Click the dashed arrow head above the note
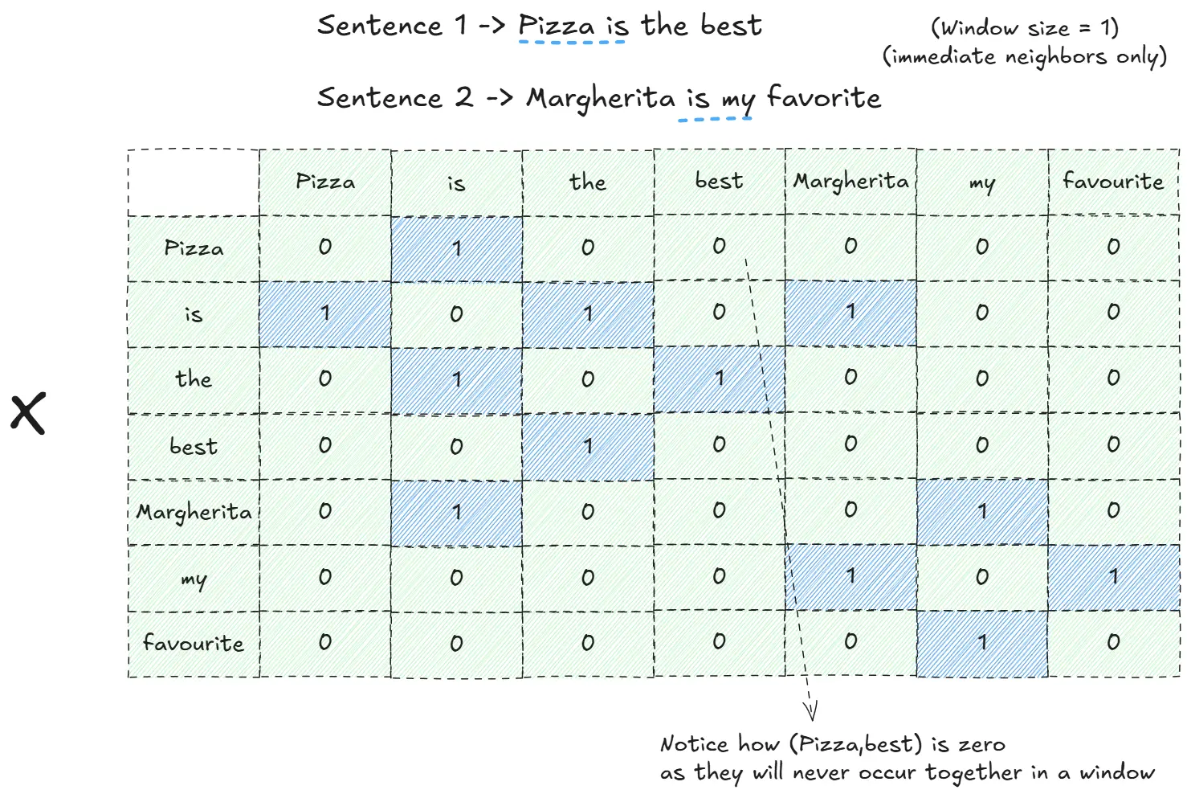This screenshot has width=1187, height=794. pos(810,710)
